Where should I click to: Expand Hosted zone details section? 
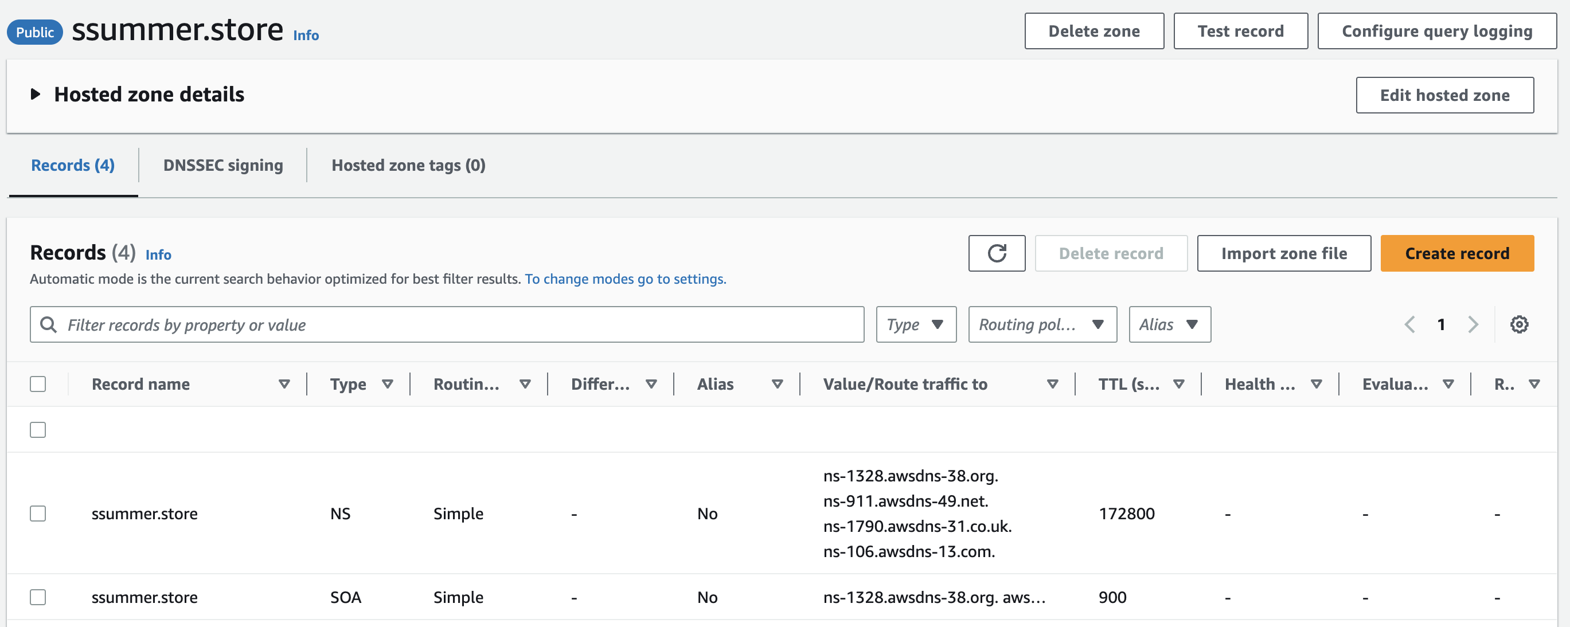[x=36, y=95]
